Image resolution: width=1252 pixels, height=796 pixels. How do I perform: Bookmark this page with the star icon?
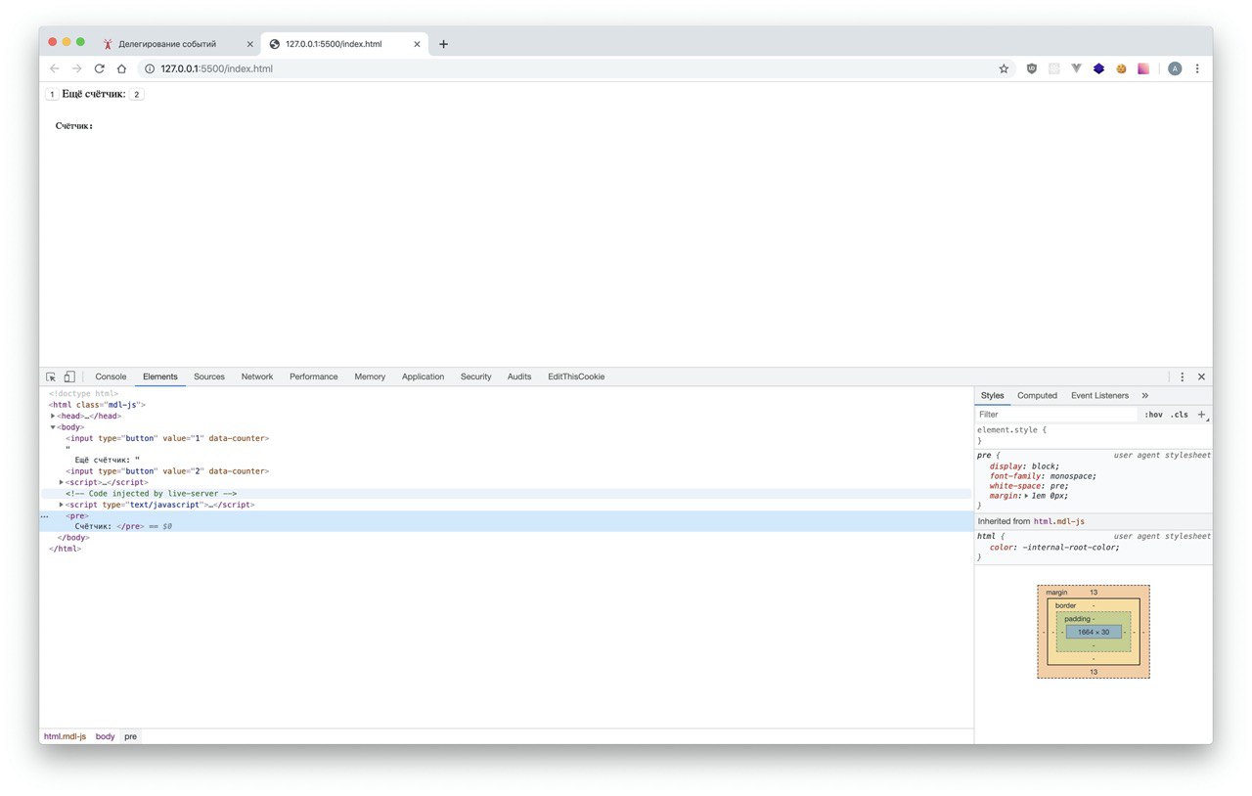point(1004,68)
